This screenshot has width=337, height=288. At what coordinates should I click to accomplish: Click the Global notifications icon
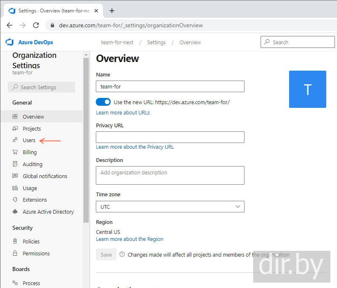pos(15,176)
